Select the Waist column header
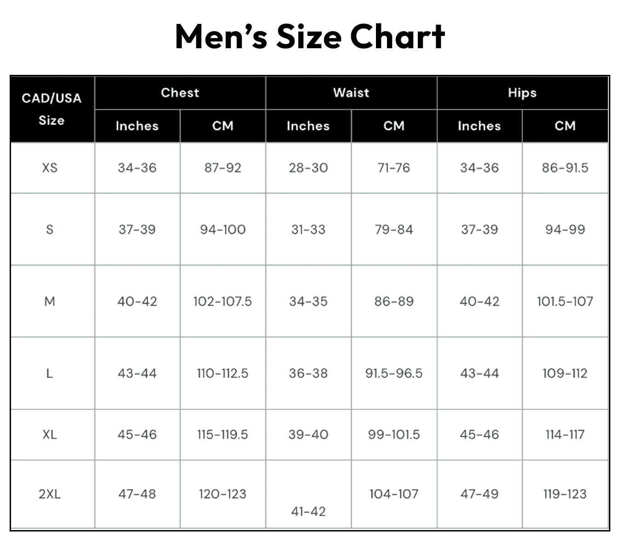Viewport: 620px width, 537px height. [x=351, y=93]
